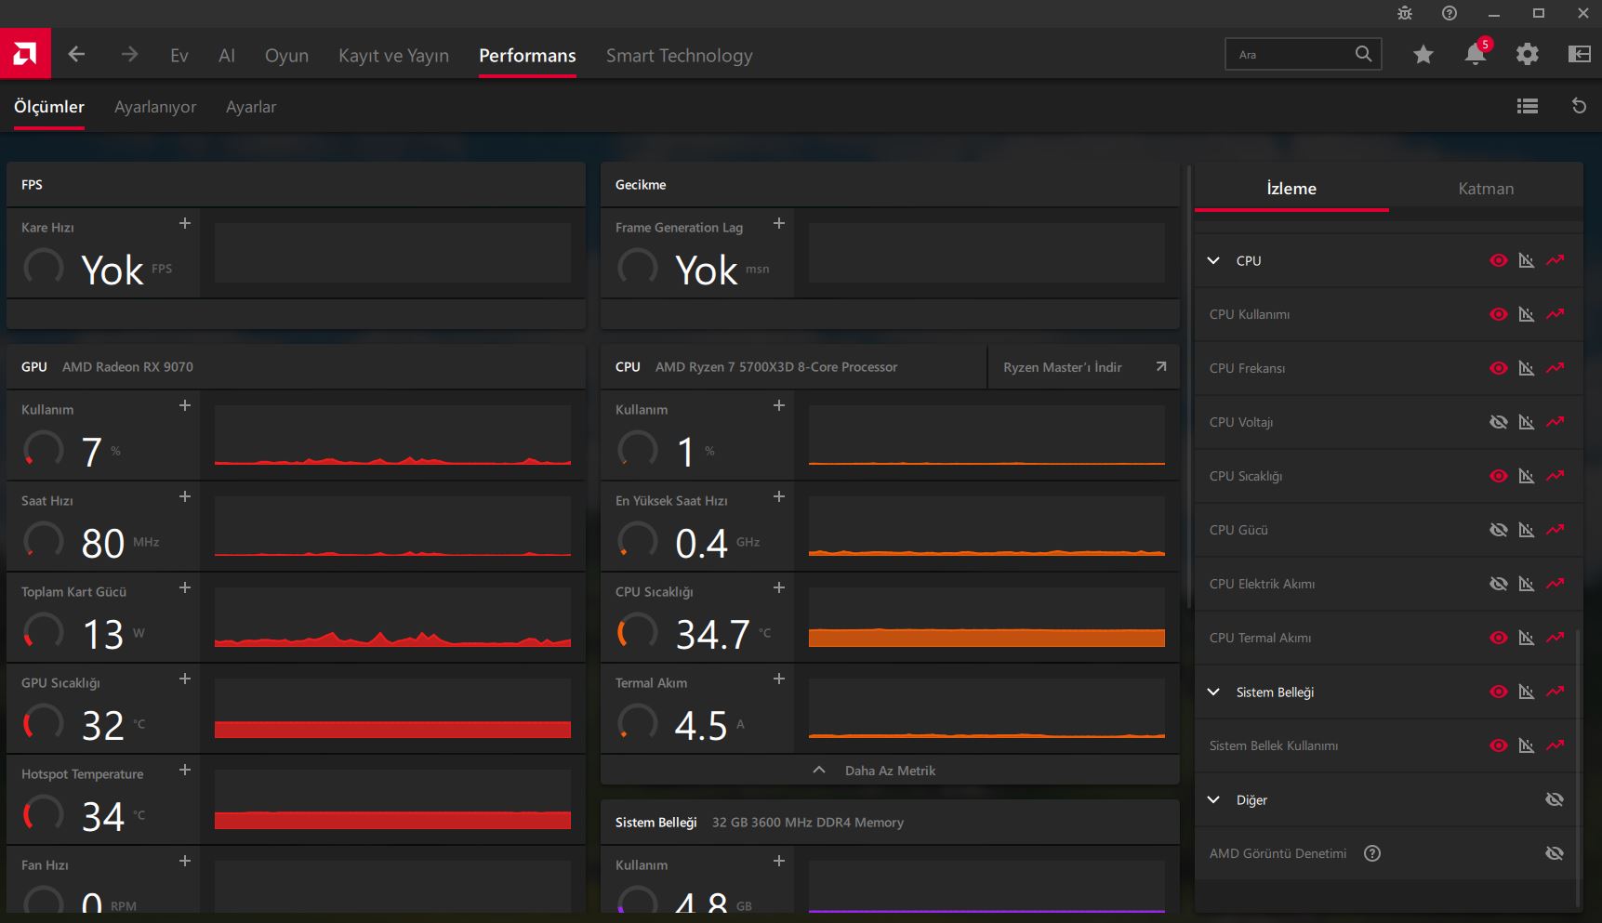Open AMD Görüntü Denetimi help icon
Viewport: 1602px width, 923px height.
pos(1372,853)
